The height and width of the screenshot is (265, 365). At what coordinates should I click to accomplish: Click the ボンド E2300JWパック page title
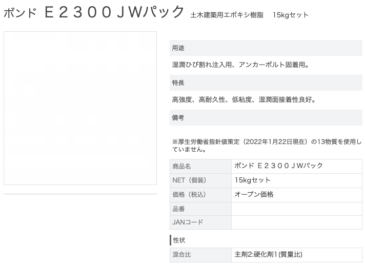pyautogui.click(x=94, y=12)
